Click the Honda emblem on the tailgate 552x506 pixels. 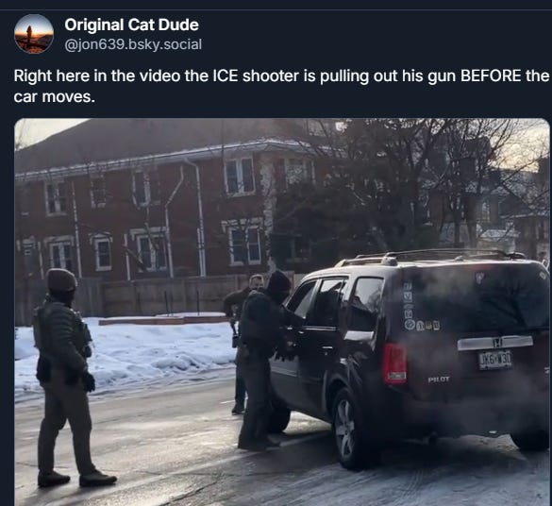click(x=495, y=342)
